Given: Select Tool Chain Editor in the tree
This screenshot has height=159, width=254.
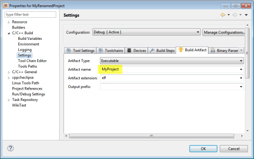Looking at the screenshot, I should click(32, 61).
